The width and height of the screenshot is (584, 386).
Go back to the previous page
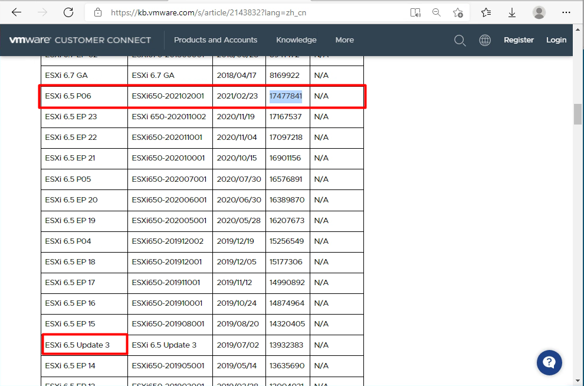[17, 12]
